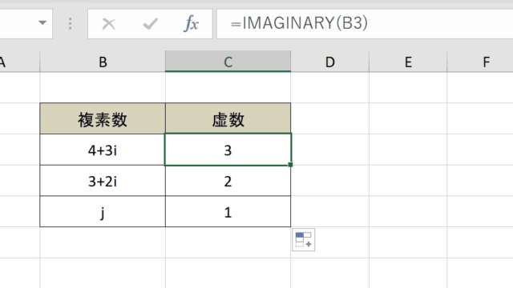Select column C header

click(228, 62)
